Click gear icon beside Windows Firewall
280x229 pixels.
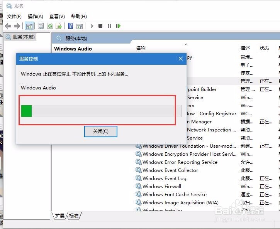(x=138, y=186)
